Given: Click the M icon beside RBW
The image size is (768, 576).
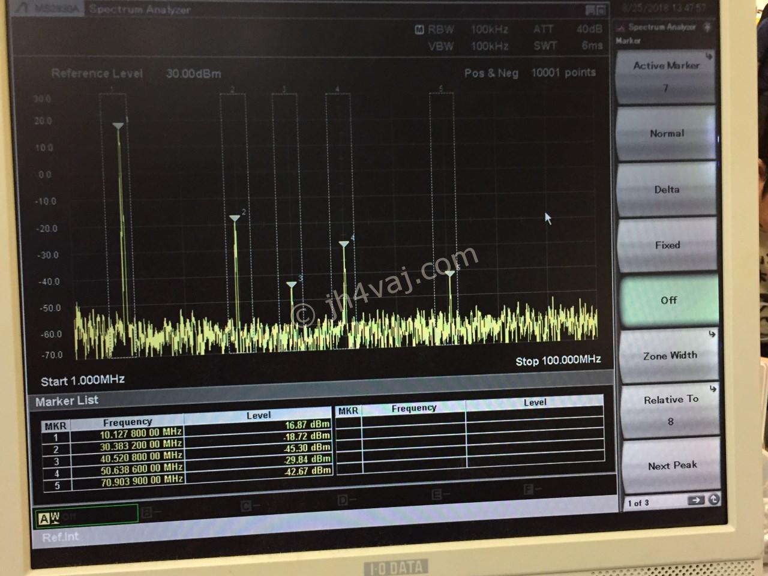Looking at the screenshot, I should [419, 30].
